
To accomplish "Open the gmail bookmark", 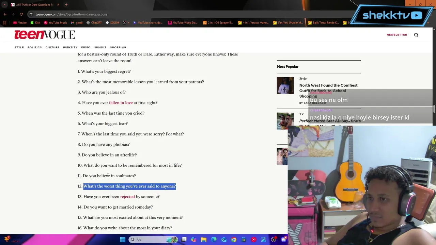I will click(77, 23).
